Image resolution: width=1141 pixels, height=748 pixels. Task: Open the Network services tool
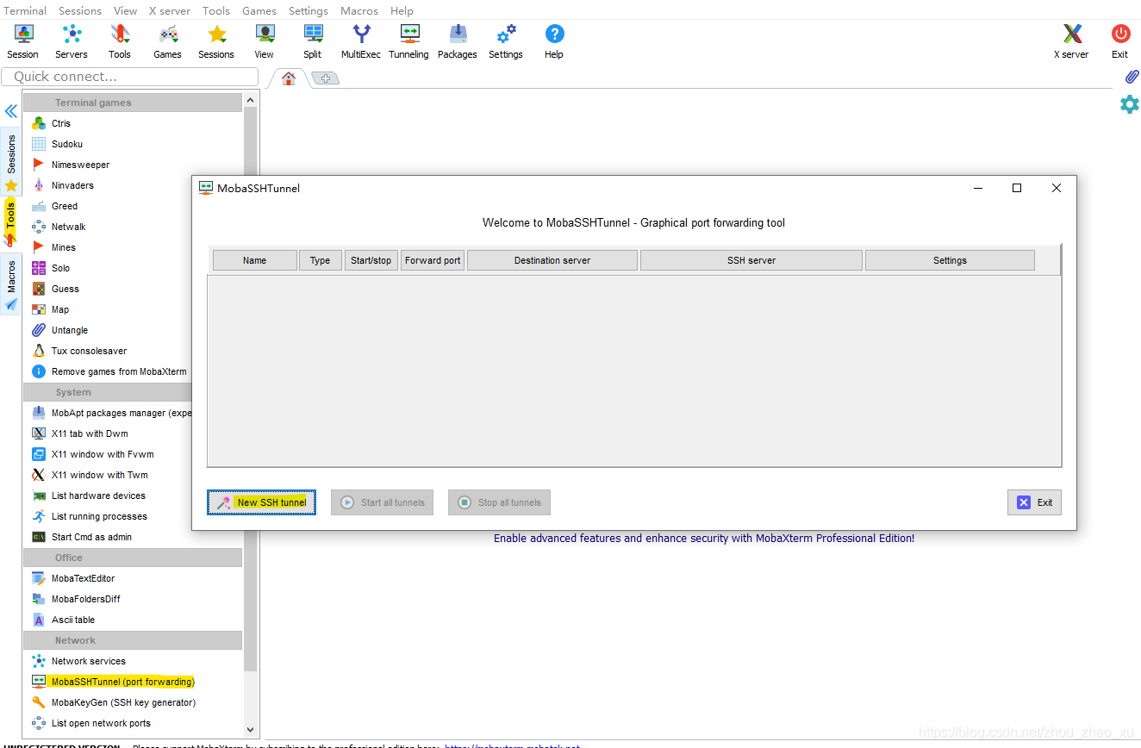[86, 660]
